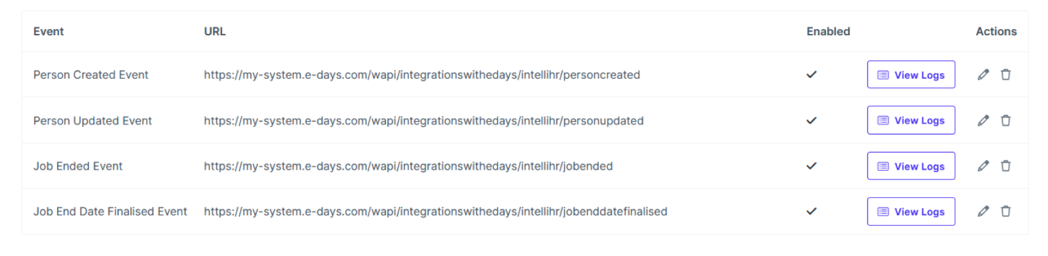View Logs for Person Updated Event

(911, 120)
